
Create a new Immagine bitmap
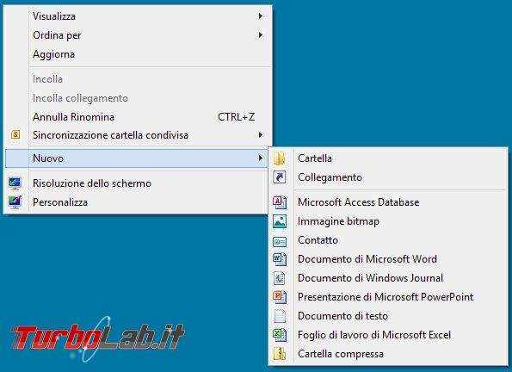tap(388, 221)
